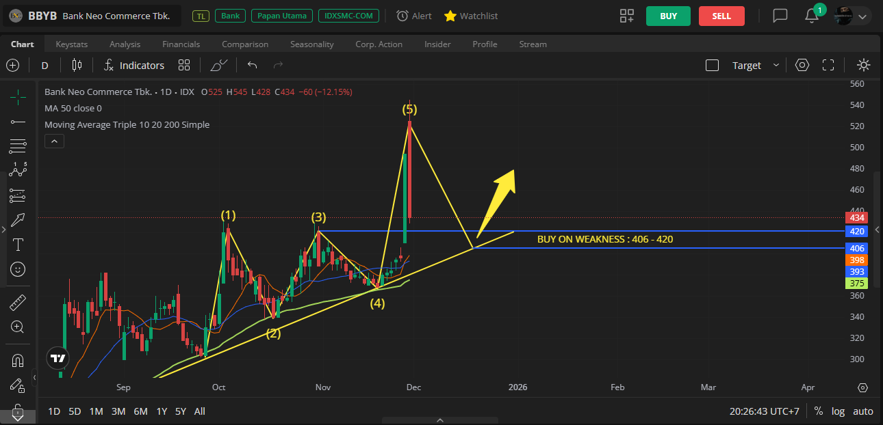Screen dimensions: 883x425
Task: Select the 1D date range
Action: [x=54, y=411]
